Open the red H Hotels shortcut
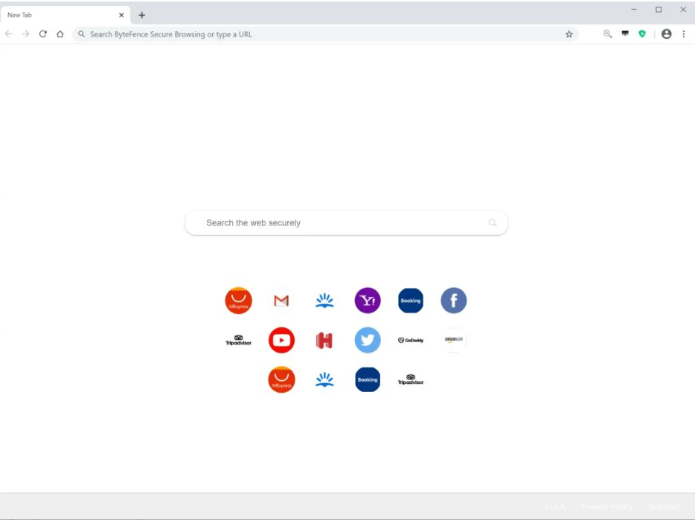 click(324, 341)
